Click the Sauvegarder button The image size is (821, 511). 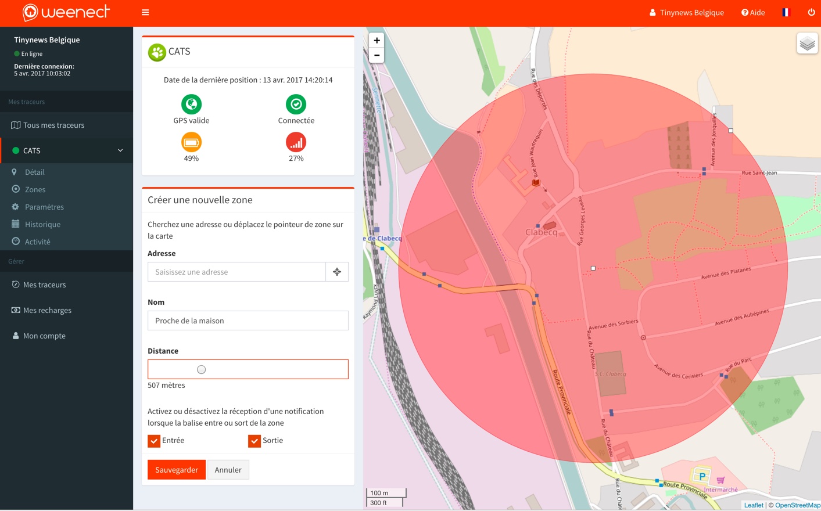coord(177,470)
